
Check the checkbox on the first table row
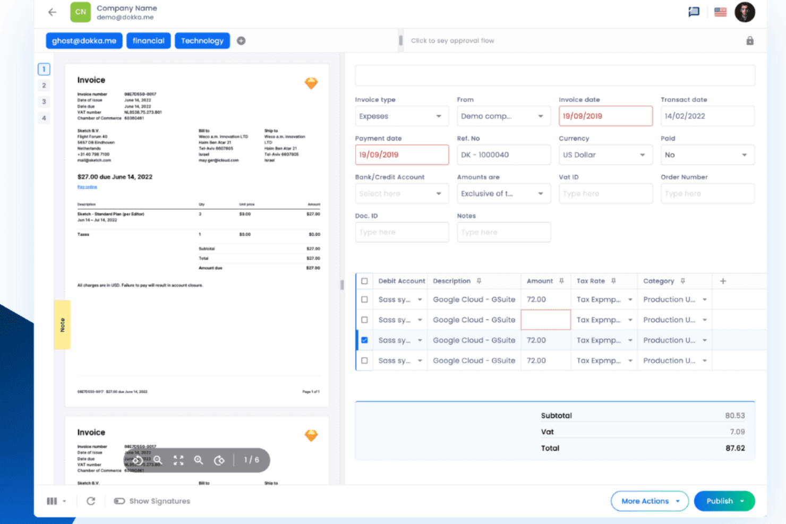click(364, 299)
